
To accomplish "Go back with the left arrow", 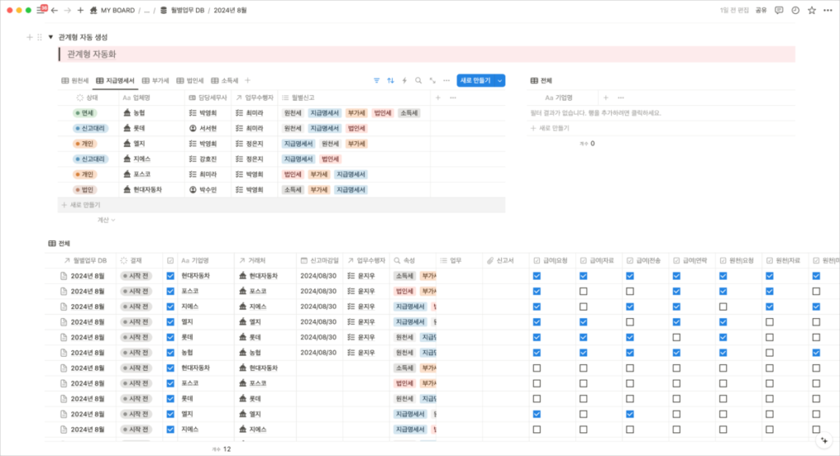I will [55, 10].
